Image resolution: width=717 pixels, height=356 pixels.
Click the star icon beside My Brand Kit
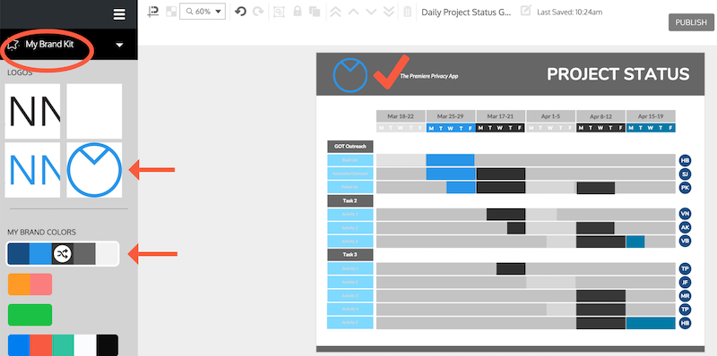pos(13,45)
